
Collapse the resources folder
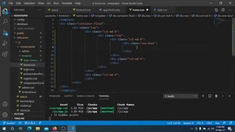point(22,37)
